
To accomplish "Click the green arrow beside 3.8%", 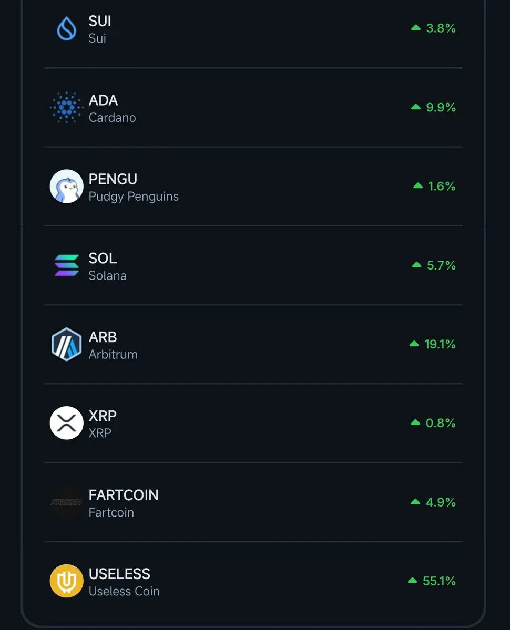I will [416, 28].
